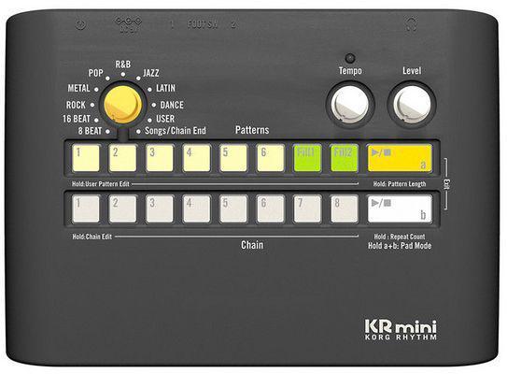Click the yellow genre selector dial

(x=123, y=105)
